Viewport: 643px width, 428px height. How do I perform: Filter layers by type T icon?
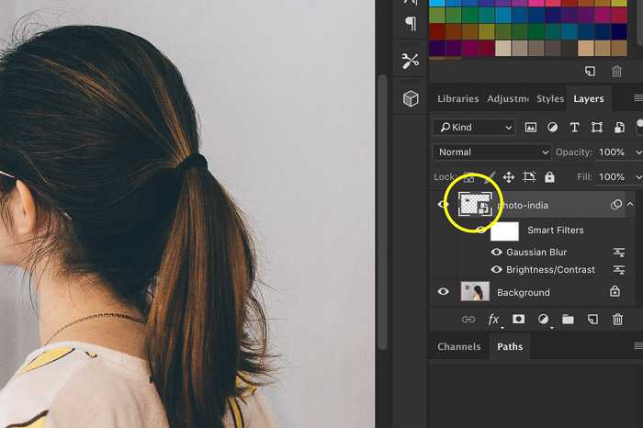[x=574, y=128]
